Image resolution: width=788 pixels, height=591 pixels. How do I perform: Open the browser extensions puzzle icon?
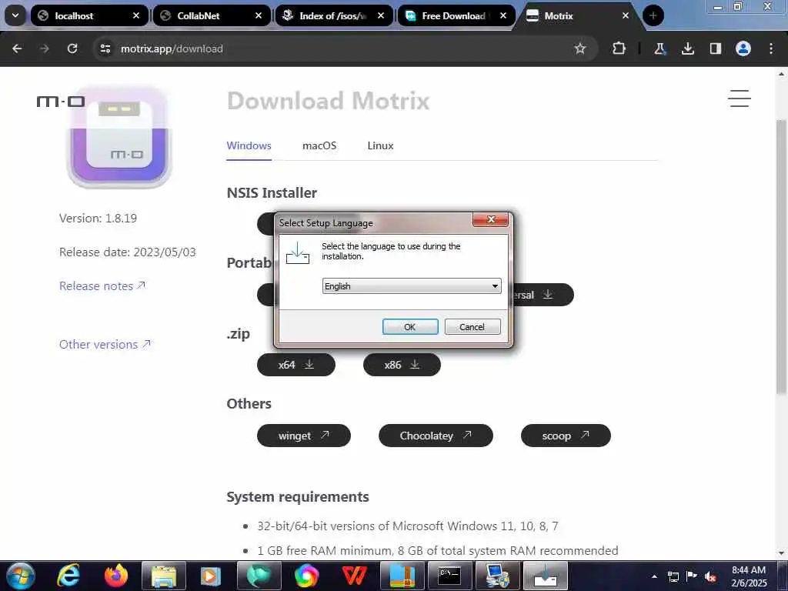coord(619,48)
